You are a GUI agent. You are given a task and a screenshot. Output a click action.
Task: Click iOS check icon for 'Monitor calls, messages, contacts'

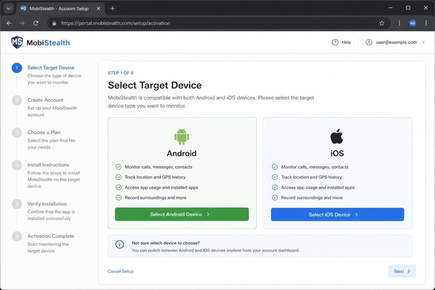click(x=274, y=167)
